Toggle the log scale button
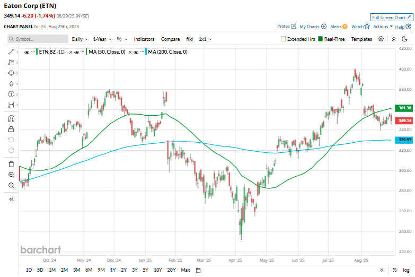This screenshot has height=277, width=415. tap(407, 270)
